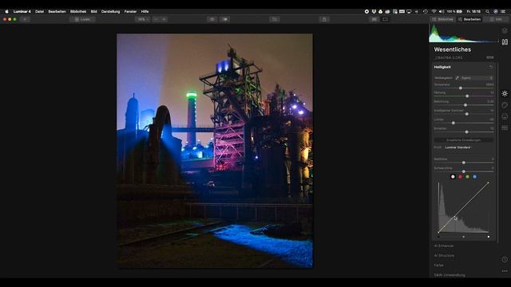Screen dimensions: 511x287
Task: Select the white RGB curve channel
Action: pos(453,177)
